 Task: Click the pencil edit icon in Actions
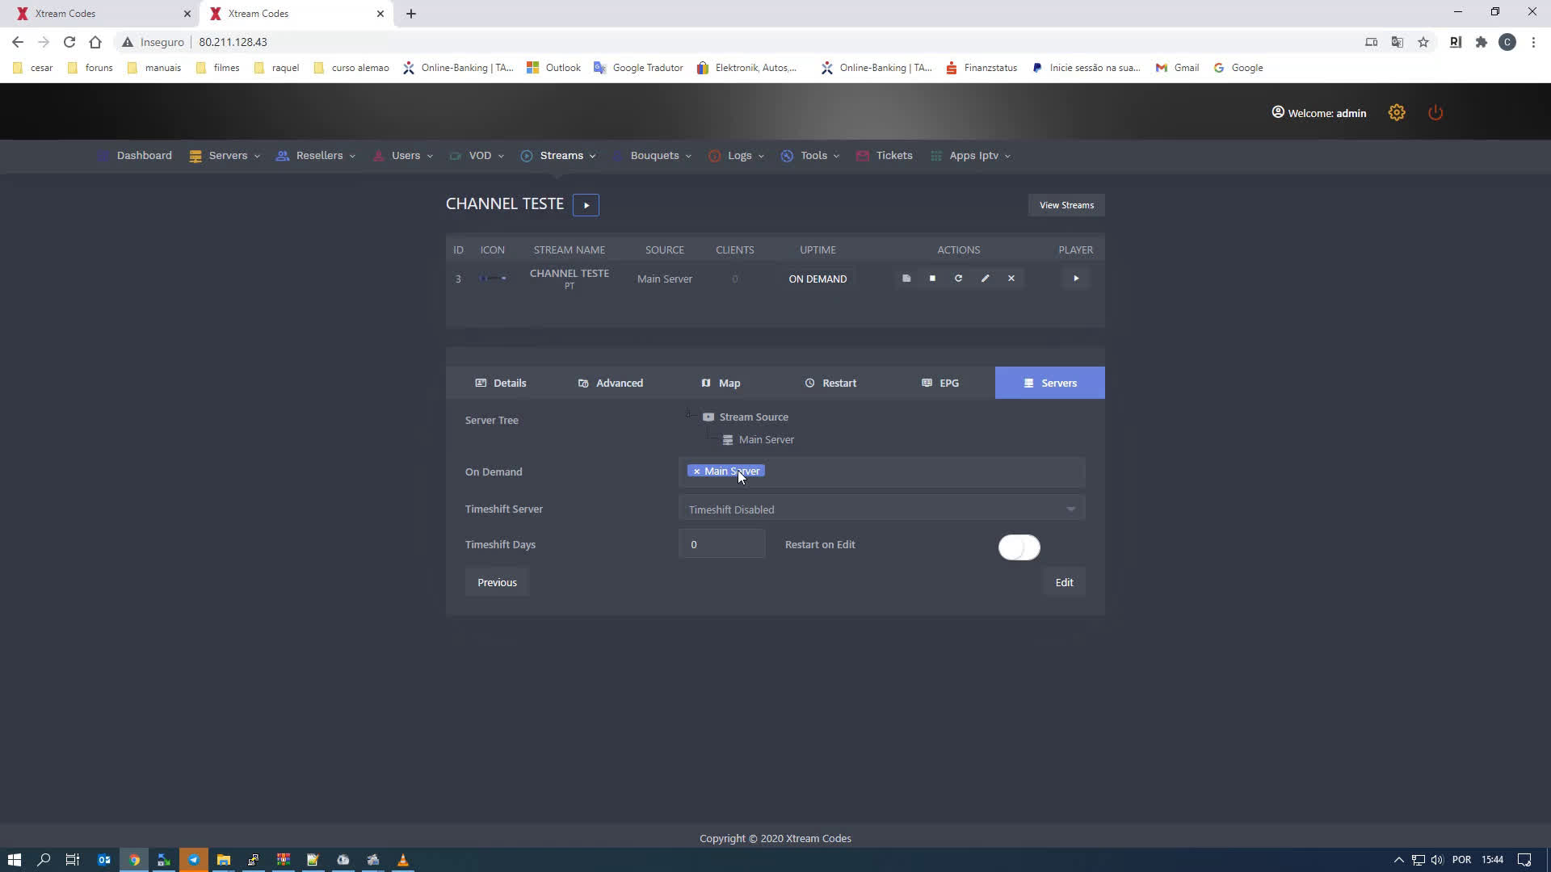(x=985, y=279)
